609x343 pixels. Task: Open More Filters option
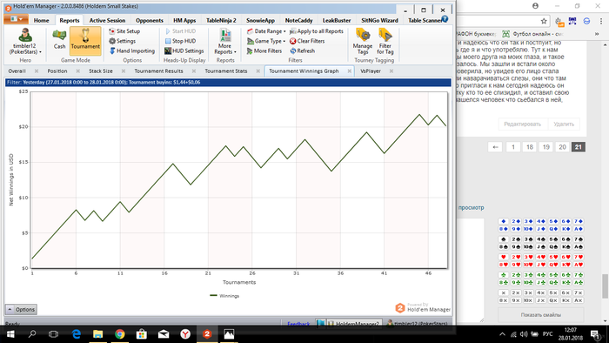click(264, 50)
